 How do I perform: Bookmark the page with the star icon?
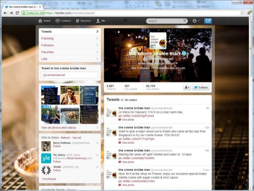coord(242,13)
